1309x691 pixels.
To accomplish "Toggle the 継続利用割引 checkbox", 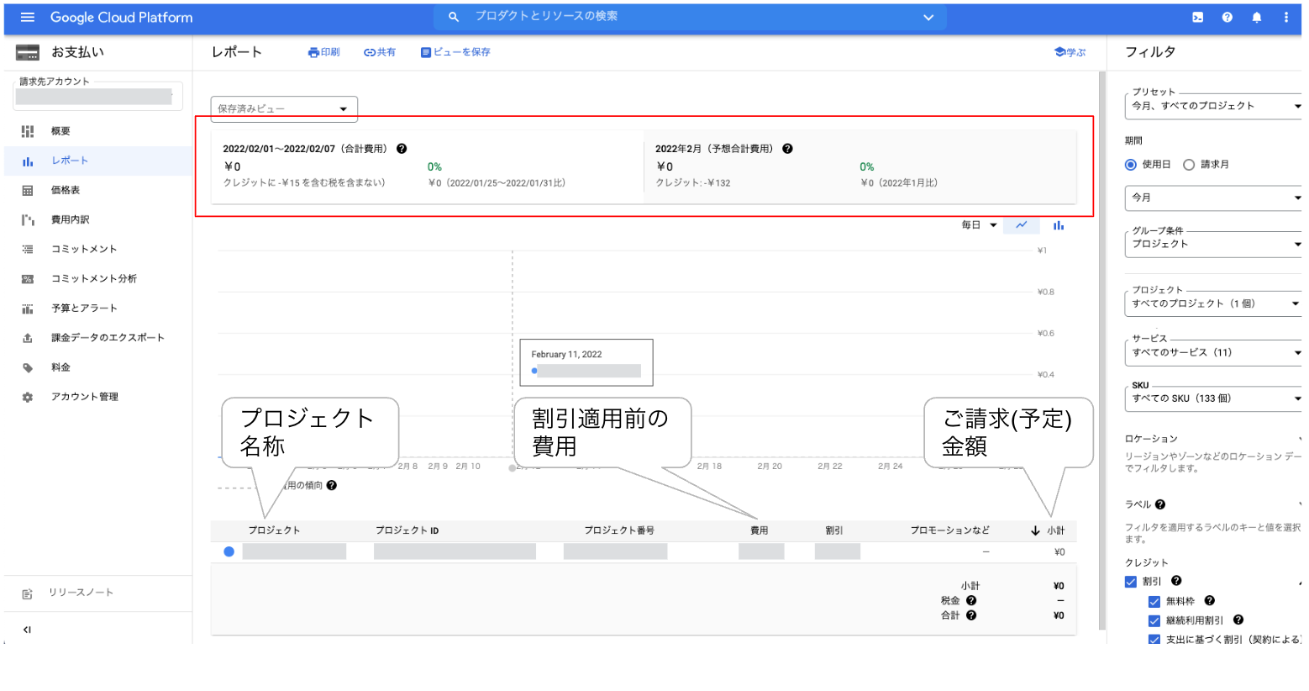I will (x=1154, y=621).
